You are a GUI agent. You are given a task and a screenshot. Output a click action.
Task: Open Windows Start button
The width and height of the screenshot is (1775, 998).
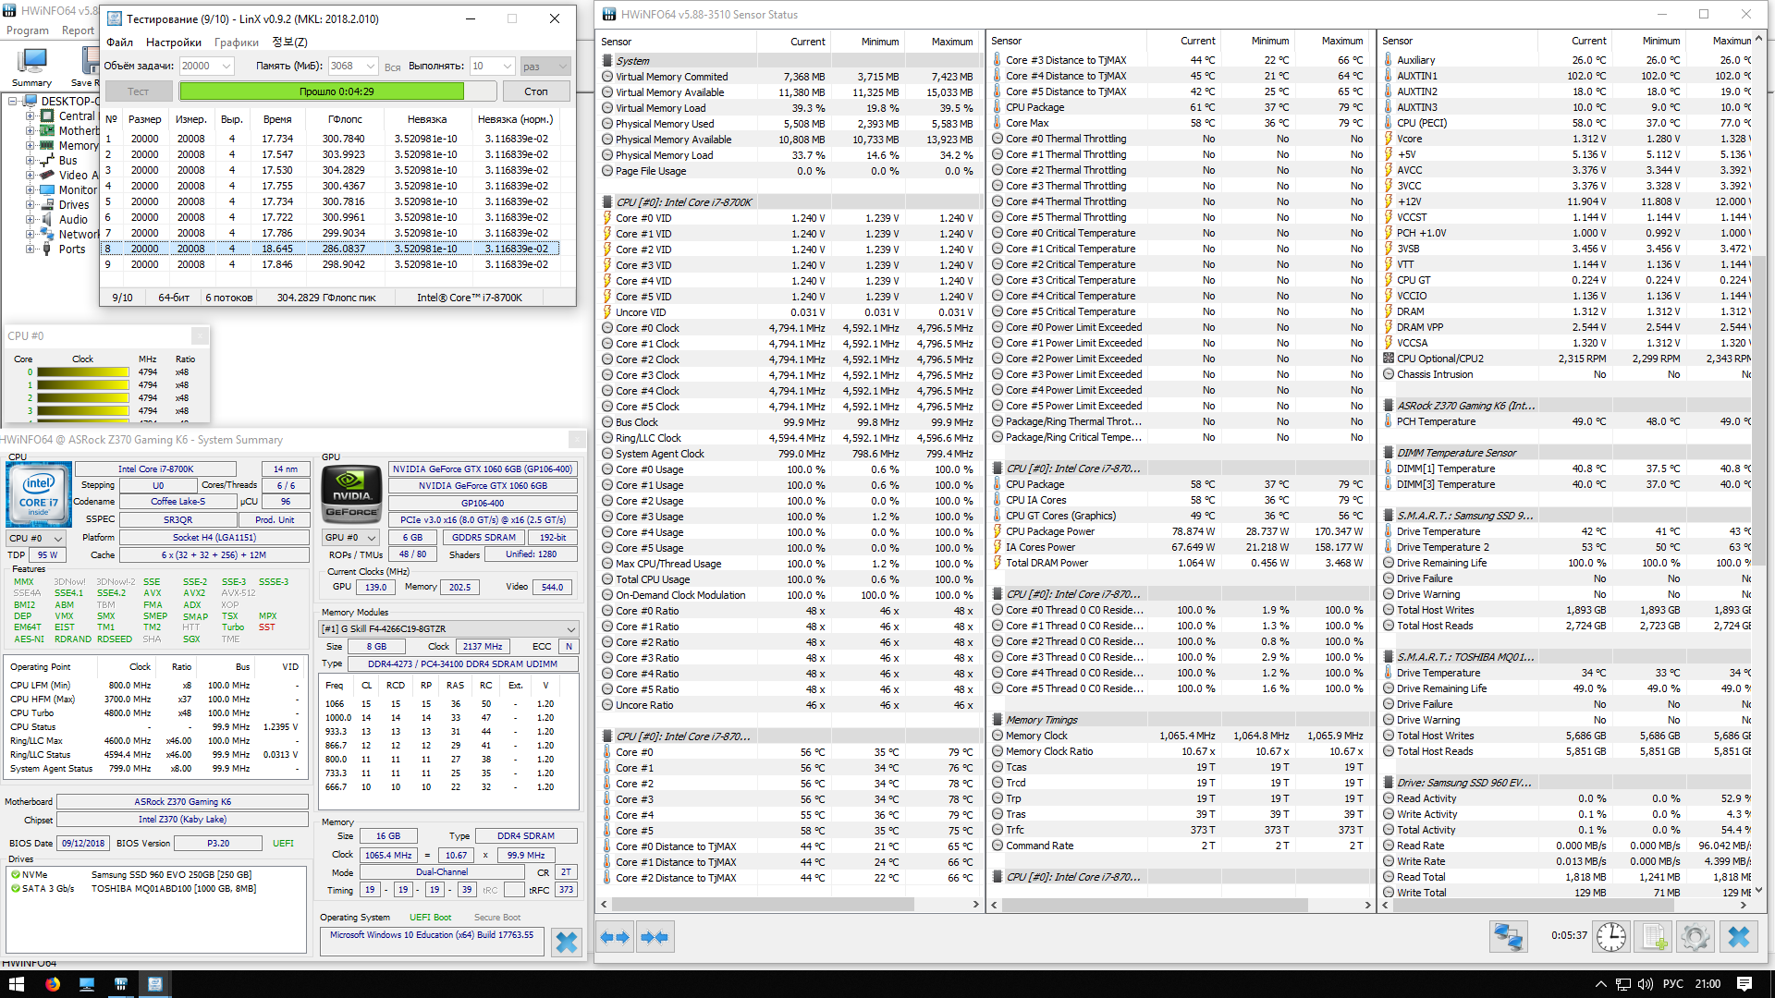pos(16,984)
